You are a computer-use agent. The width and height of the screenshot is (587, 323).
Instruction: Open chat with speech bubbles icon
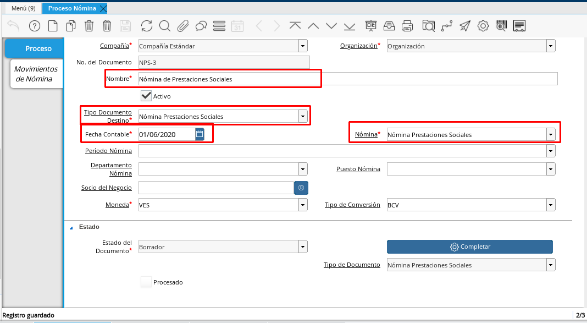(201, 26)
